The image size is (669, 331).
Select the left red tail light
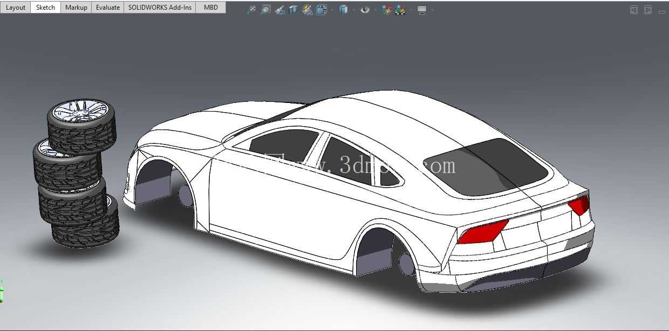point(482,232)
